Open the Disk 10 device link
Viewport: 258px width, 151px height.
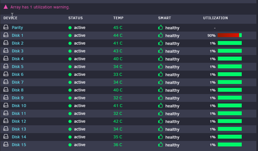click(x=19, y=106)
